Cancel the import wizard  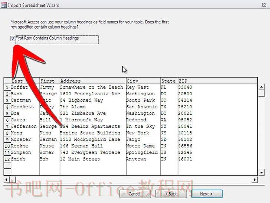pos(135,194)
